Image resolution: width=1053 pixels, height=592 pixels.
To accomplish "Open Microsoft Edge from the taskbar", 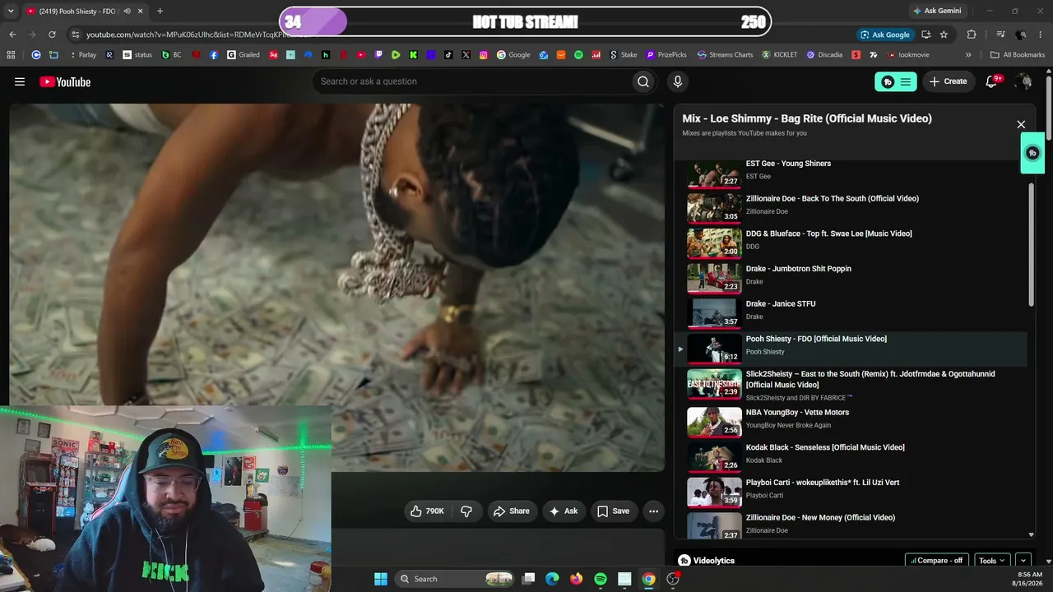I will tap(553, 579).
